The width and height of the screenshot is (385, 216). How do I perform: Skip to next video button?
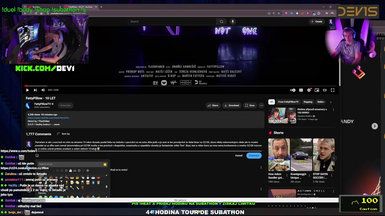35,90
